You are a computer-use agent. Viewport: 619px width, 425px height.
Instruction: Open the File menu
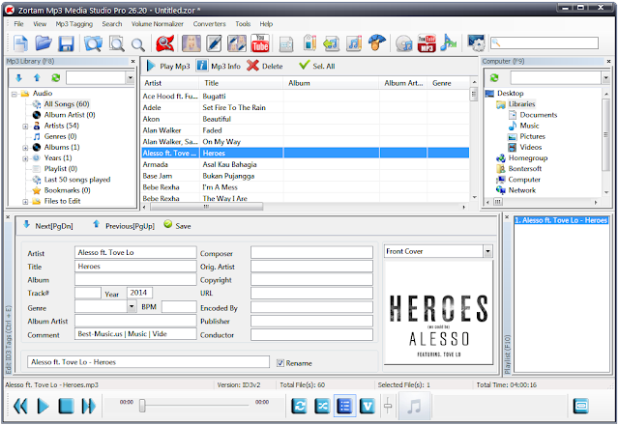point(18,23)
